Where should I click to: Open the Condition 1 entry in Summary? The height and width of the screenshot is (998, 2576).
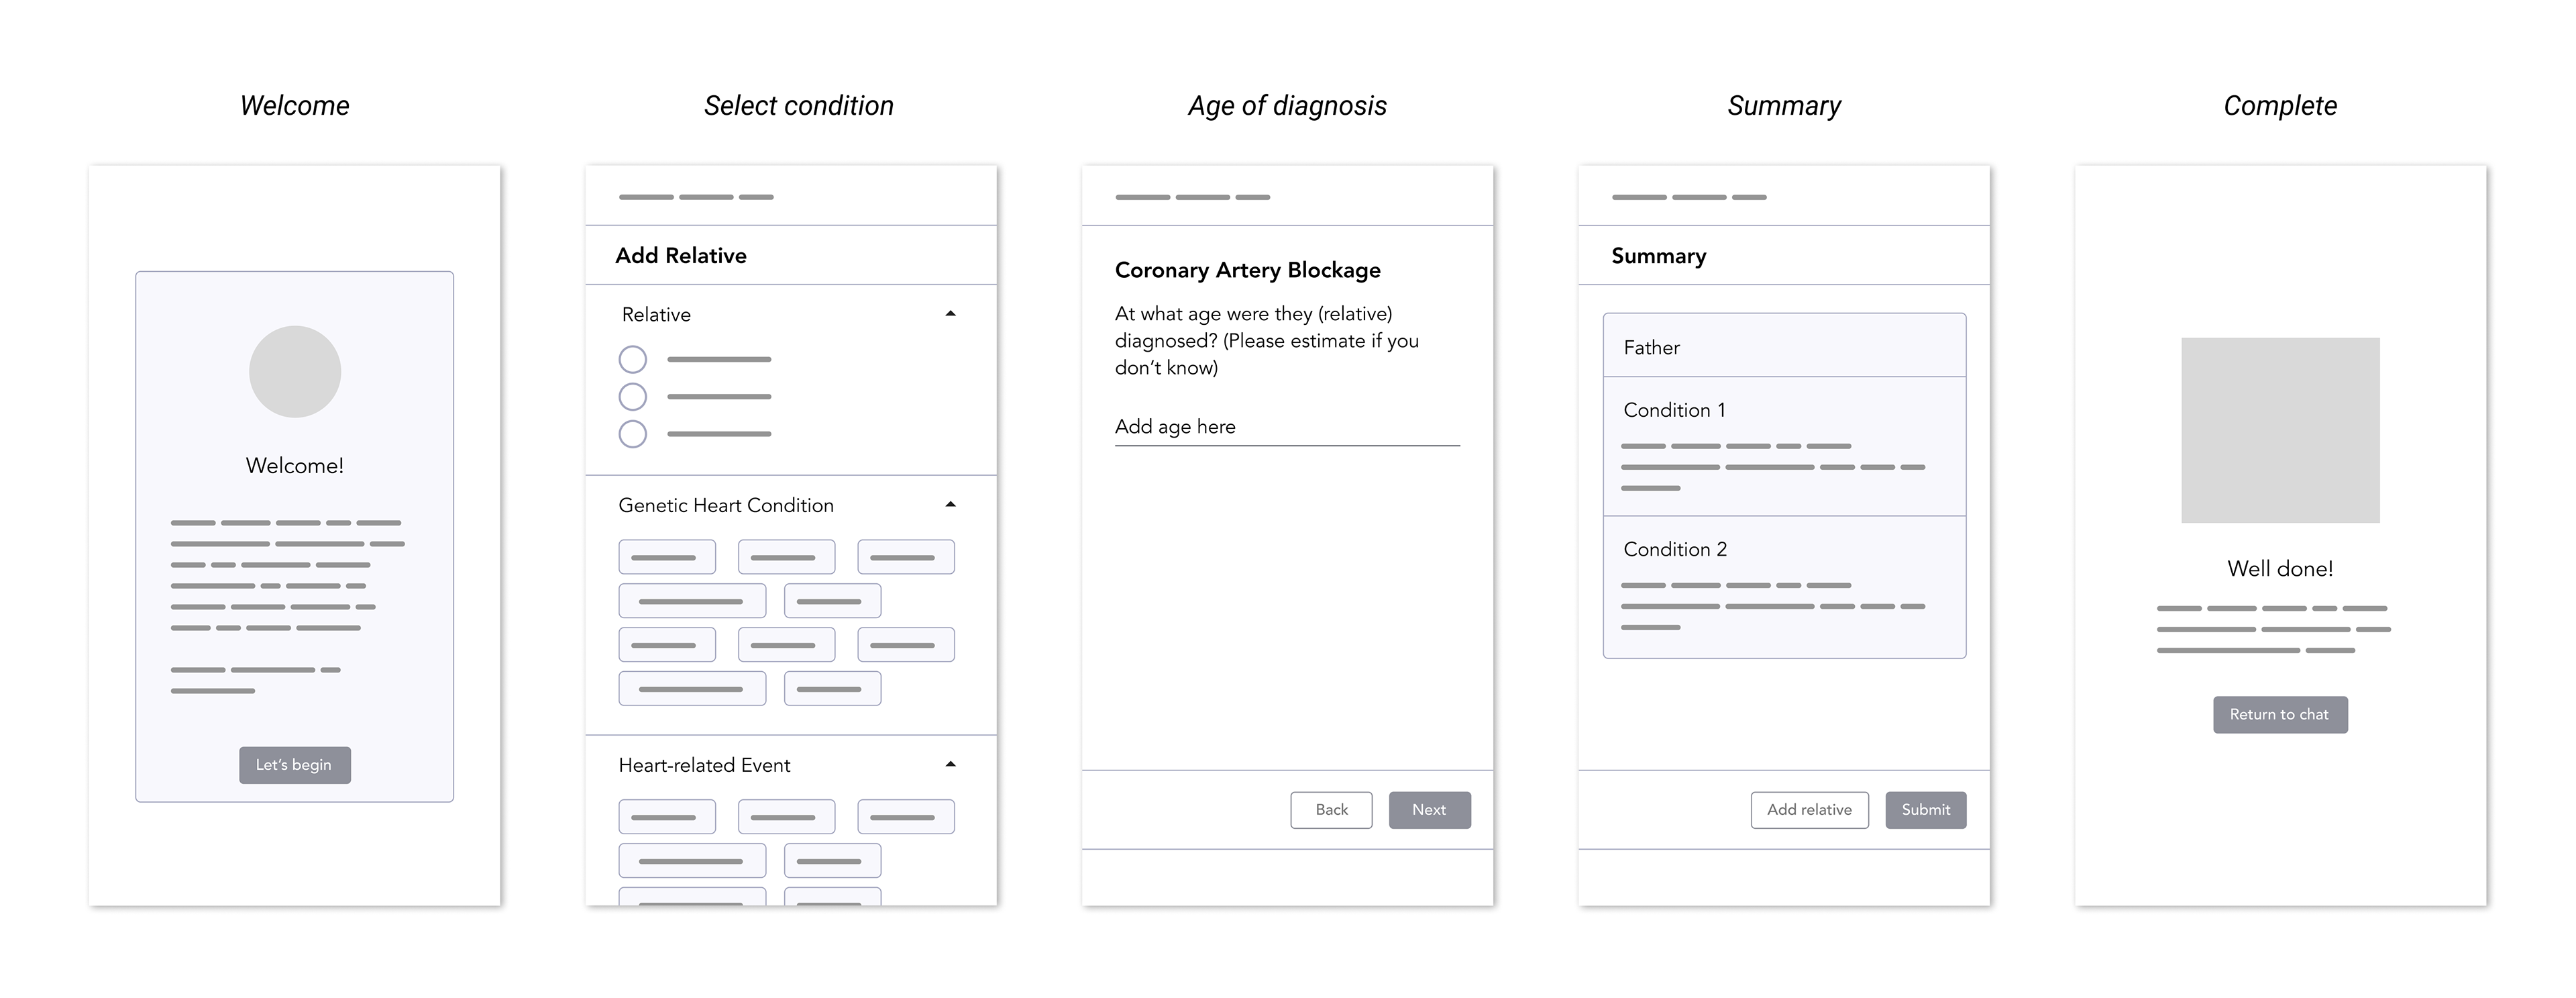[1784, 446]
